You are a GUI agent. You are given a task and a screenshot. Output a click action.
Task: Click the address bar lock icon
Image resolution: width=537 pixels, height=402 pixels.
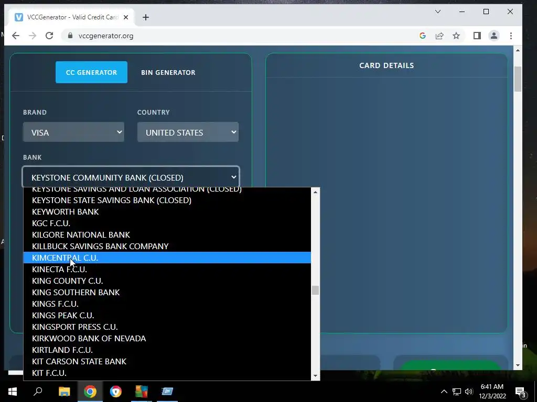[70, 36]
